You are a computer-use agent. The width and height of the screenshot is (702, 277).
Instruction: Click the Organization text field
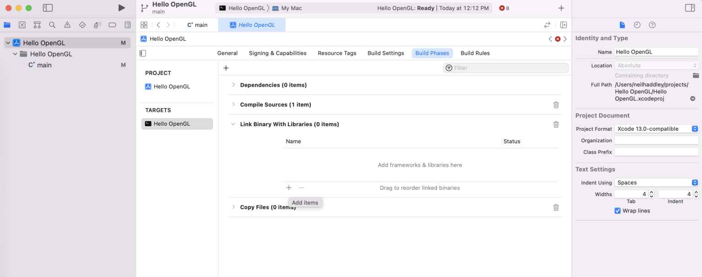click(656, 140)
